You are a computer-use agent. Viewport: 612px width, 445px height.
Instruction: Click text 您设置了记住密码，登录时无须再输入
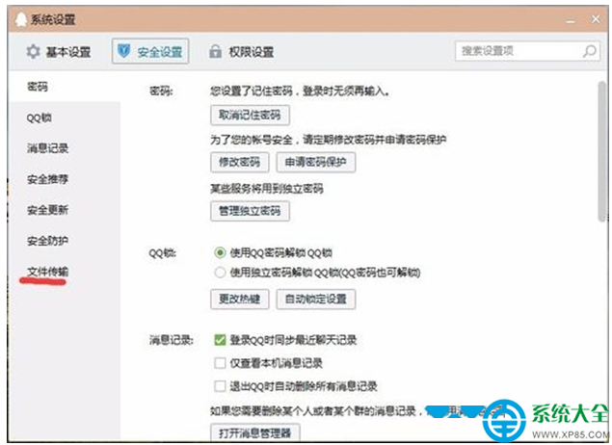(299, 92)
